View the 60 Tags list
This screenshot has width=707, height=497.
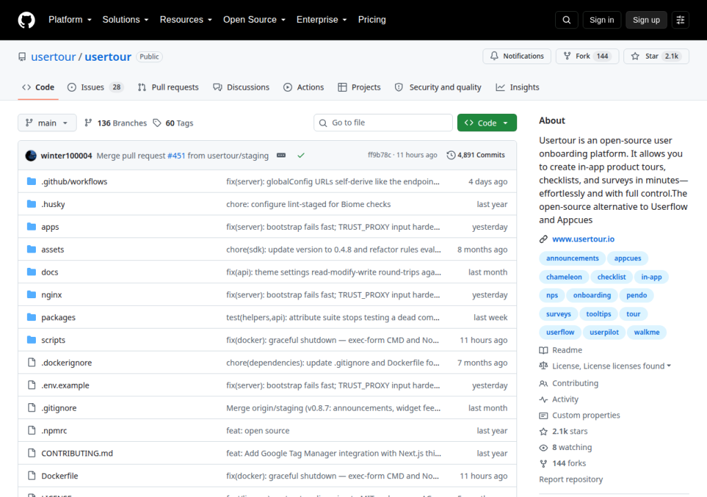173,123
